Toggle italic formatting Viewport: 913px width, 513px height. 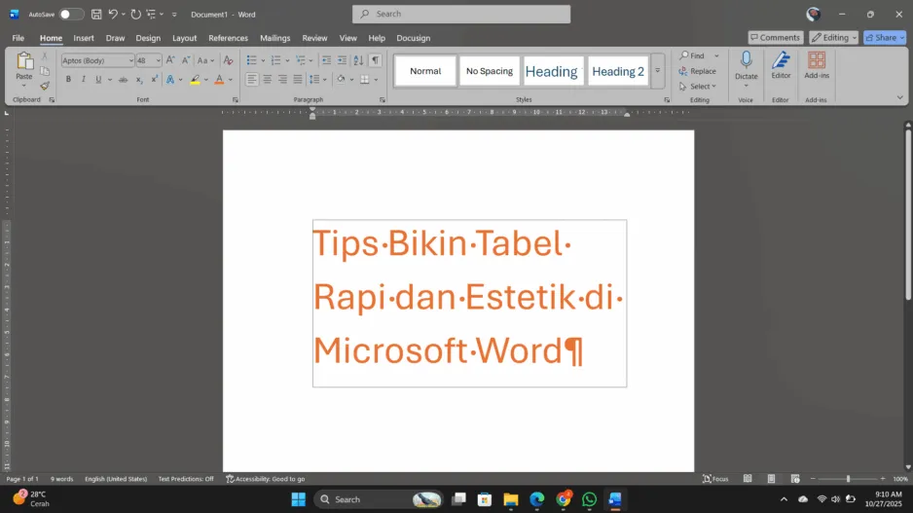[x=84, y=79]
